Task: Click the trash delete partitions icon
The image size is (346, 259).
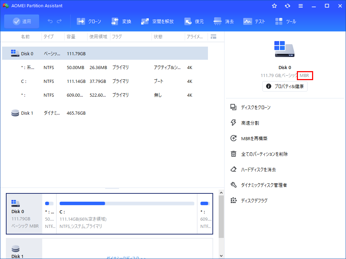Action: click(234, 154)
